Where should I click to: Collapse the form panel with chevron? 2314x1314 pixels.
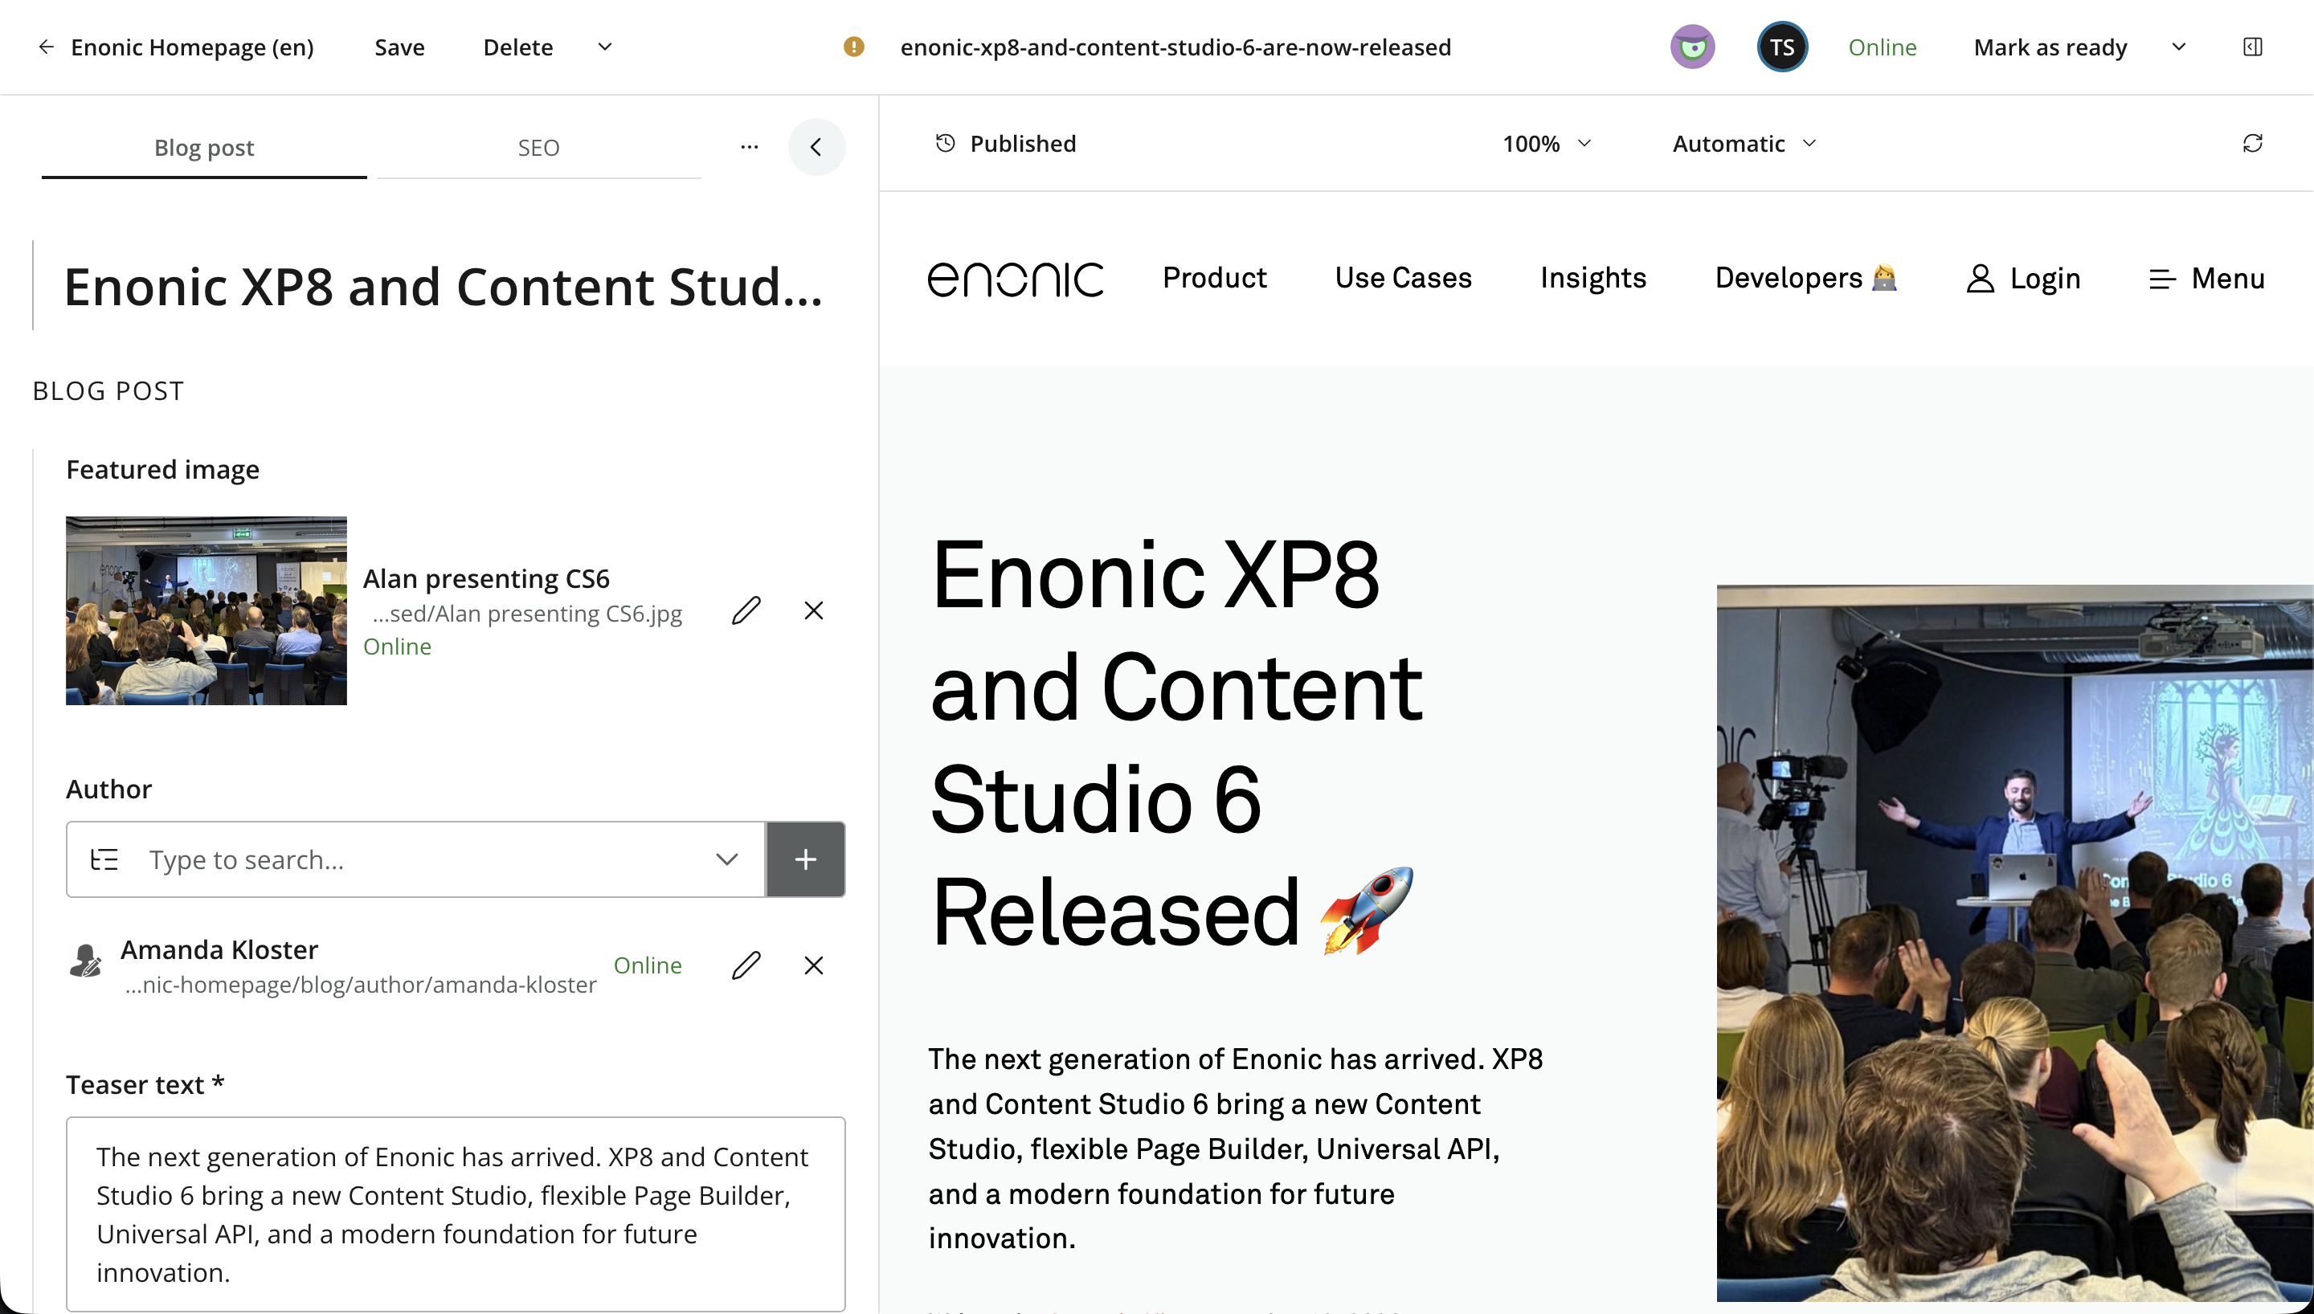816,147
